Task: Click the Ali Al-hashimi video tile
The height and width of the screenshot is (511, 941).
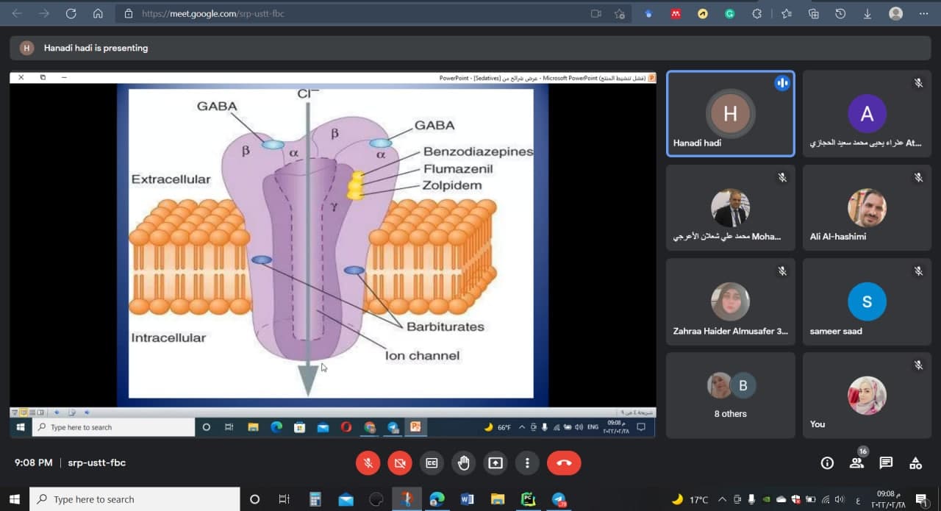Action: (867, 208)
